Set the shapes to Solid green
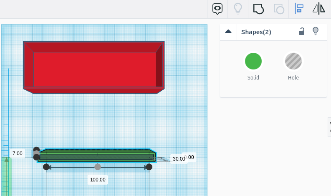 pos(253,61)
